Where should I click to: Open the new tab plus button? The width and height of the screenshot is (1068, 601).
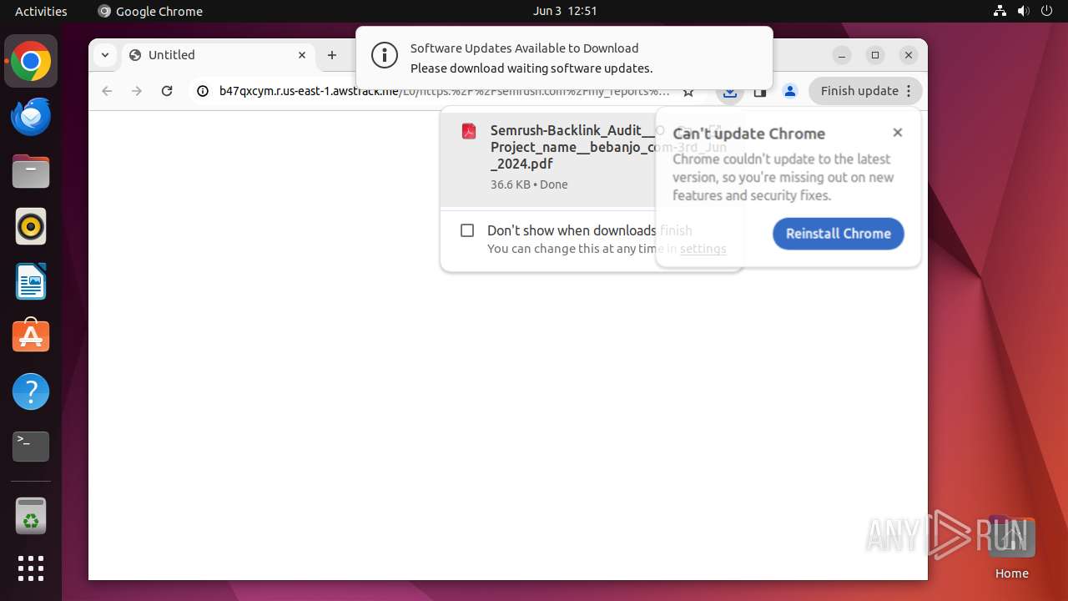332,55
